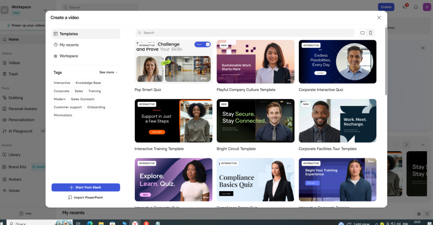Open the Workspace switcher dropdown arrow
433x225 pixels.
click(45, 10)
